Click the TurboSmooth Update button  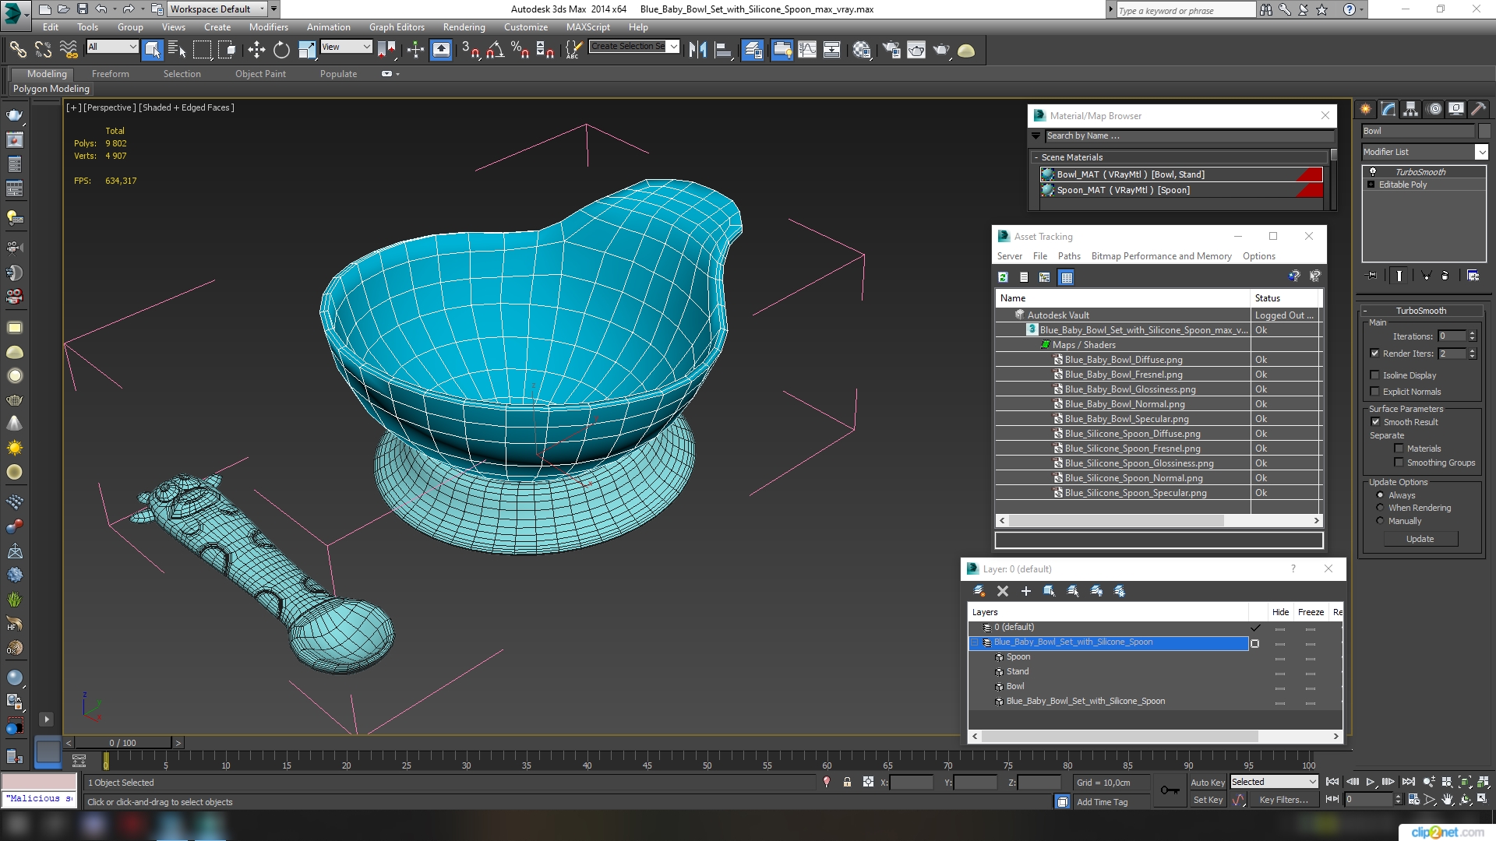point(1420,539)
